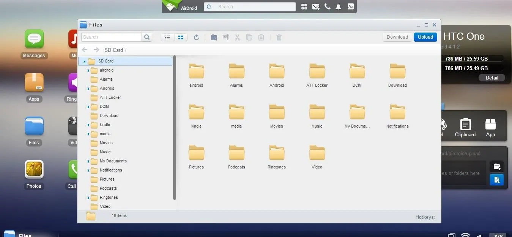Open the Files desktop icon

coord(34,126)
